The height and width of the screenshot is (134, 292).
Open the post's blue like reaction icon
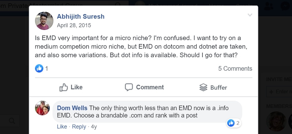pos(39,69)
